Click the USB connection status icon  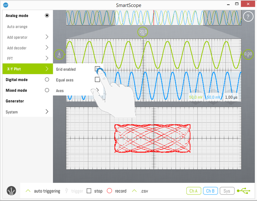tap(244, 191)
